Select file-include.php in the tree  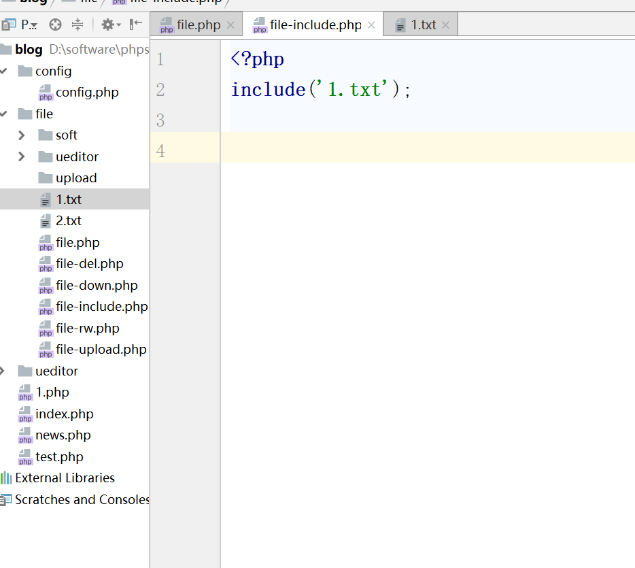pyautogui.click(x=102, y=307)
